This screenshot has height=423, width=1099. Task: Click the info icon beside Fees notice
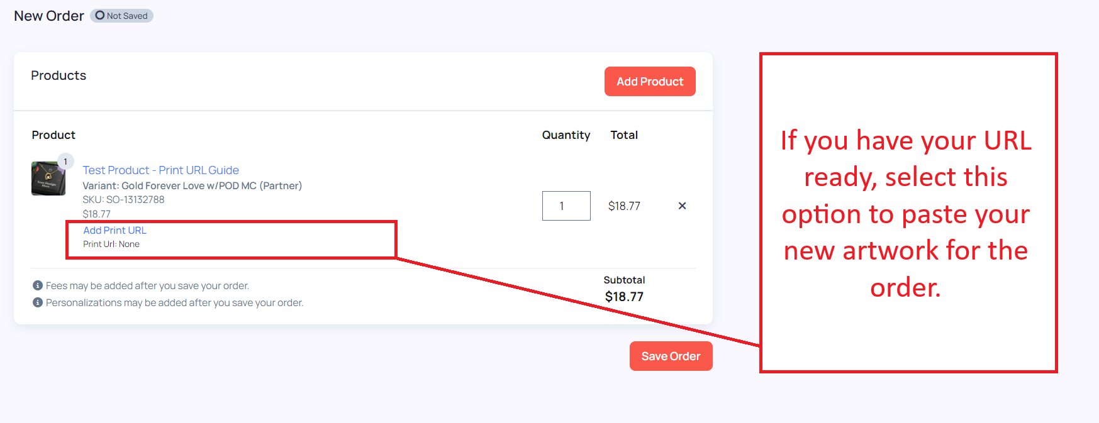[38, 285]
